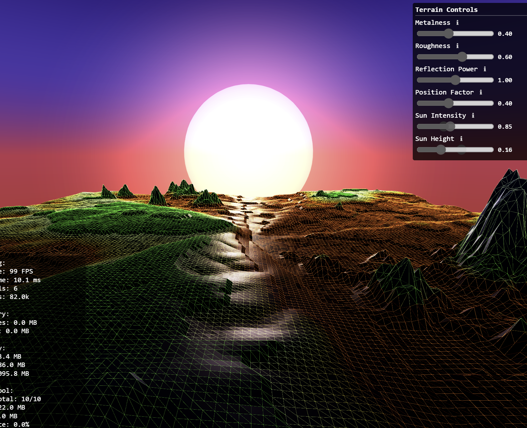Click the Sun Height value 0.16

click(505, 150)
